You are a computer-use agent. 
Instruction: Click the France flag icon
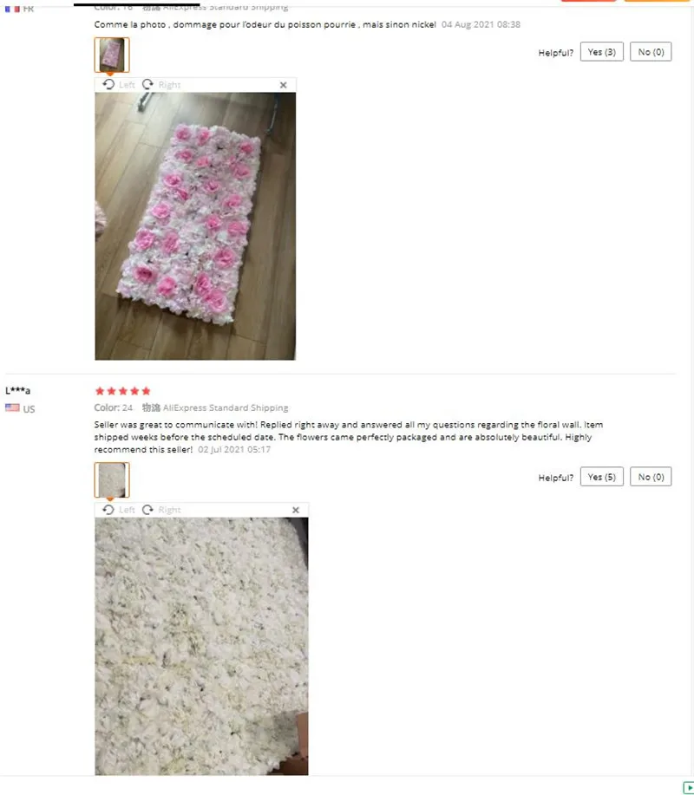tap(12, 9)
